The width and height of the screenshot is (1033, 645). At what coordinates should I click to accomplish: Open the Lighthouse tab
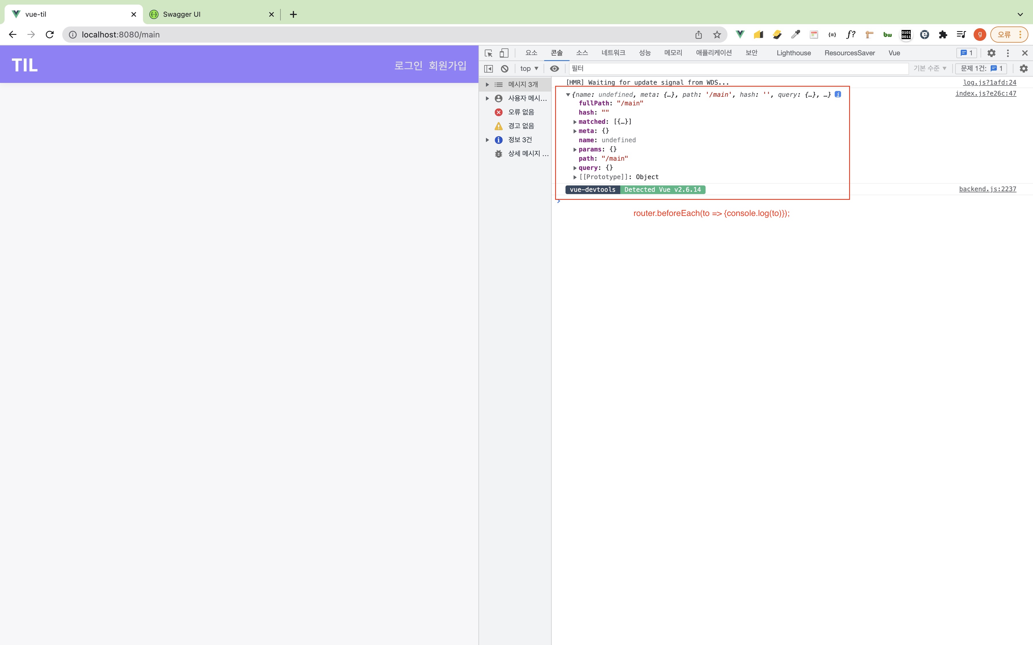coord(793,53)
